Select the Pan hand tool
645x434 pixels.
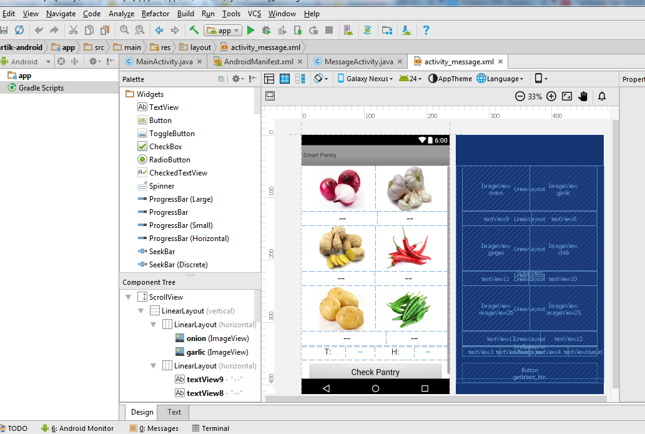583,96
